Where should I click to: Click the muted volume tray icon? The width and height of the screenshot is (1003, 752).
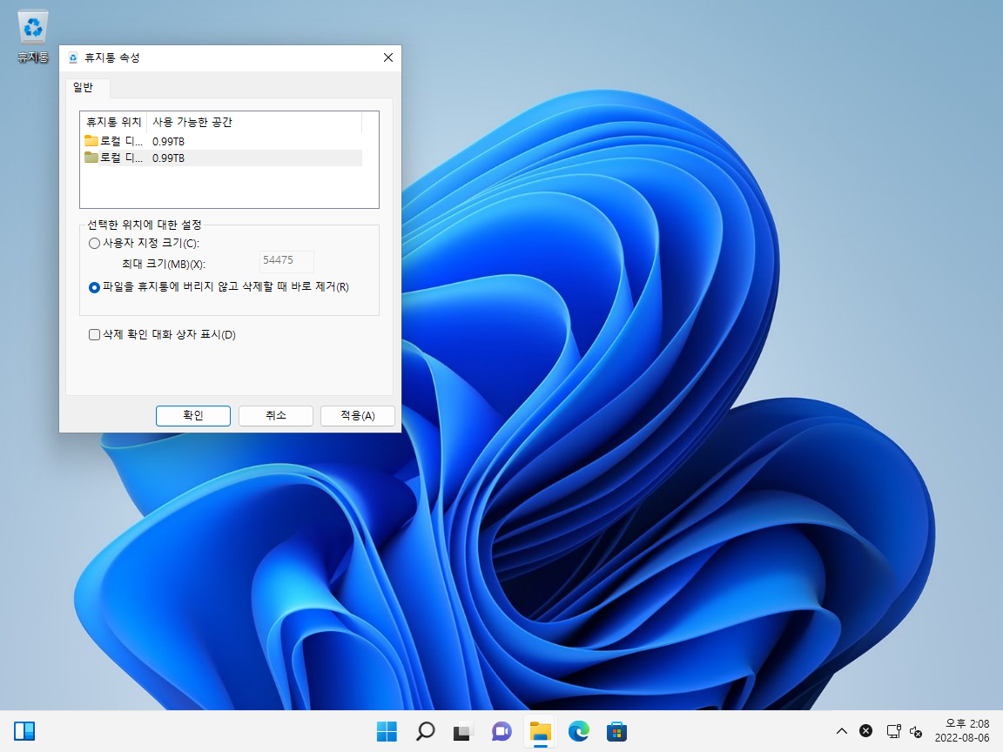(x=915, y=731)
